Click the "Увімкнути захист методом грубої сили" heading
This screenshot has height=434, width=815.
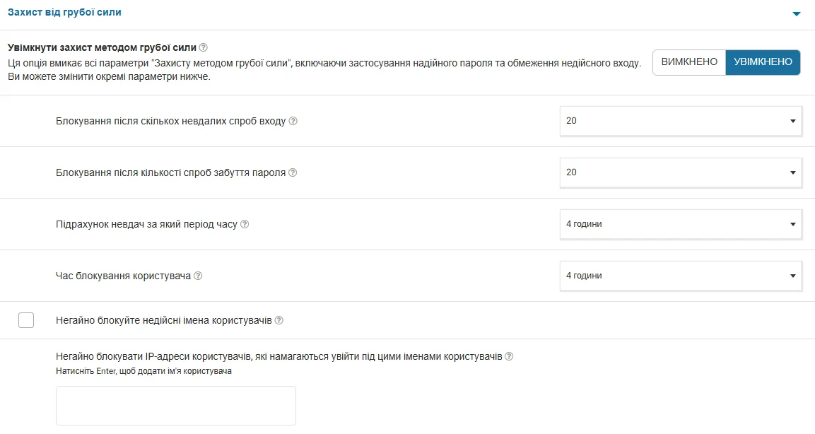102,48
